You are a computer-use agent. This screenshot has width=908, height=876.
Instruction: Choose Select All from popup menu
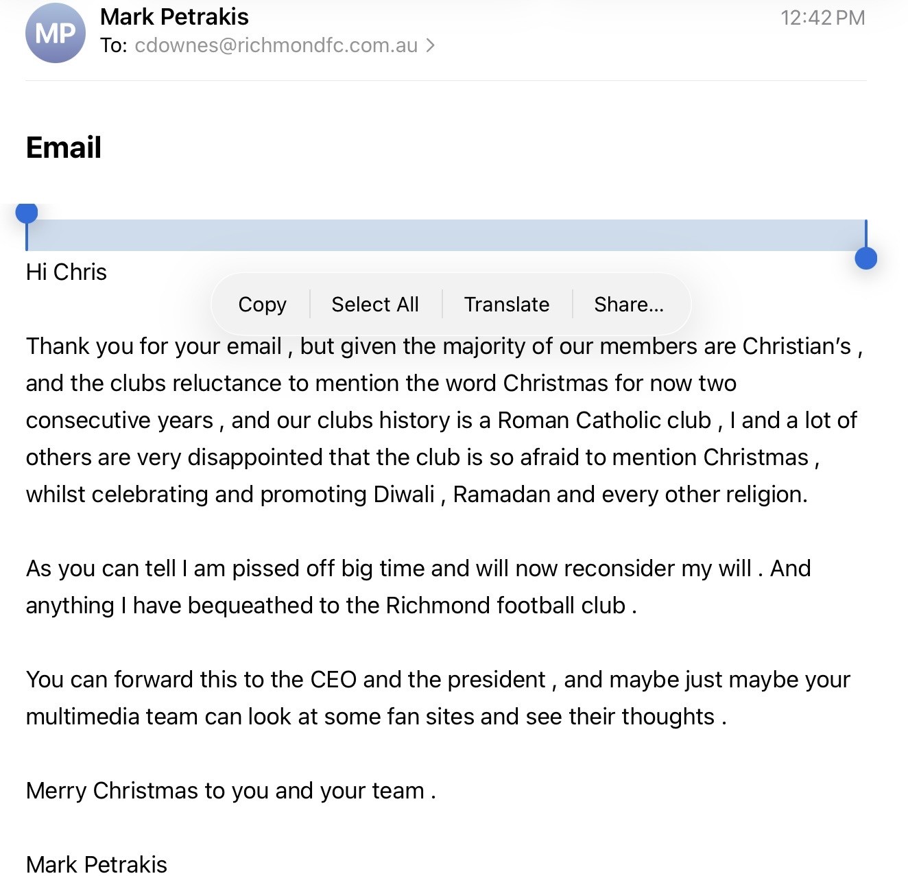coord(375,305)
